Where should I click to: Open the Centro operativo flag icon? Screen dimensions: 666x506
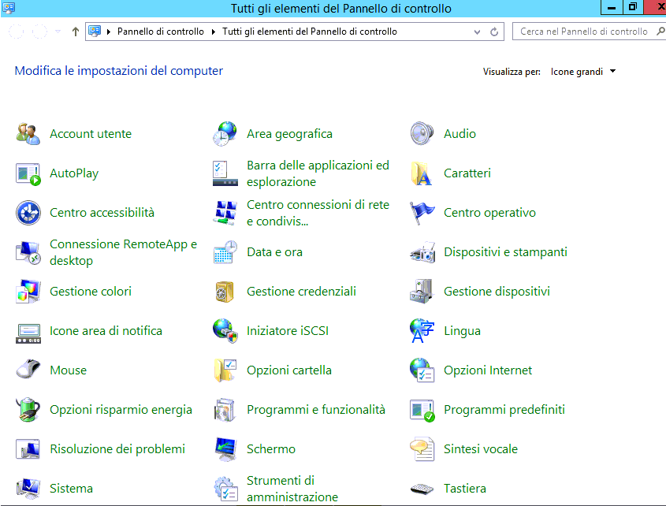422,213
